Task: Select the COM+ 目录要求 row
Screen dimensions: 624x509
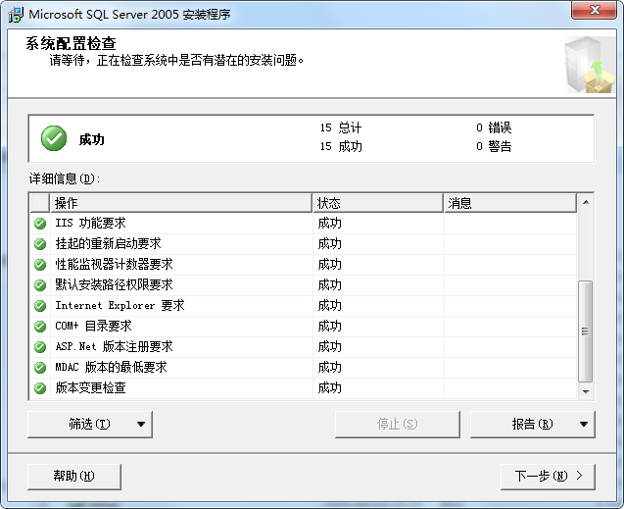Action: 304,327
